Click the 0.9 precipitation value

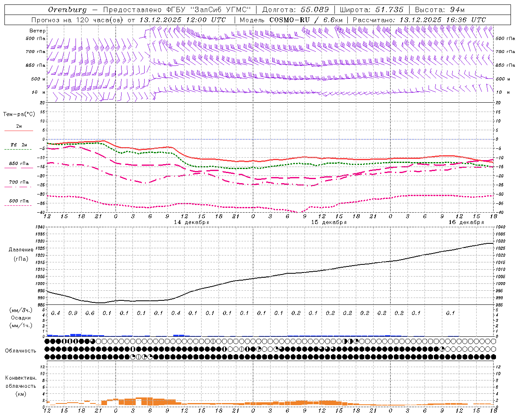pyautogui.click(x=73, y=313)
